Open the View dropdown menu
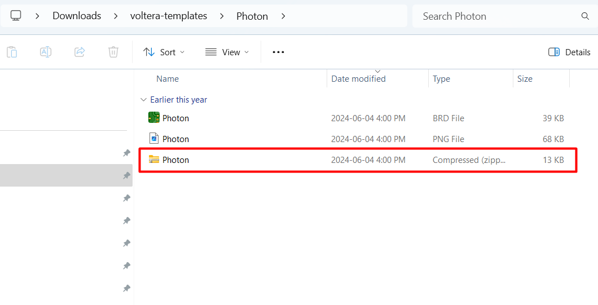Image resolution: width=598 pixels, height=305 pixels. point(227,52)
